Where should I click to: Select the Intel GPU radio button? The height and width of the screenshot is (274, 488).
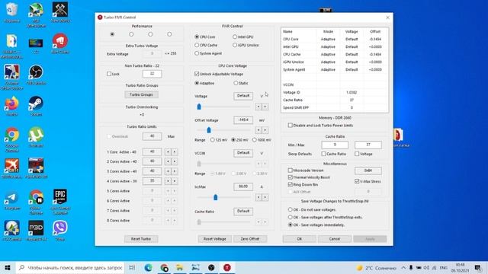pos(235,37)
